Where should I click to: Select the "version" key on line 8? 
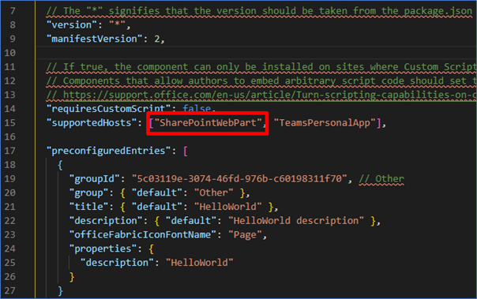[x=72, y=25]
